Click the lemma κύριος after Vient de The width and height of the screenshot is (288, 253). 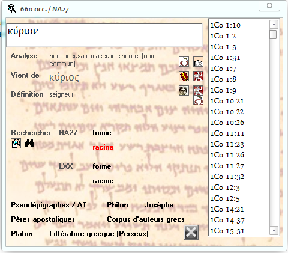tap(64, 78)
